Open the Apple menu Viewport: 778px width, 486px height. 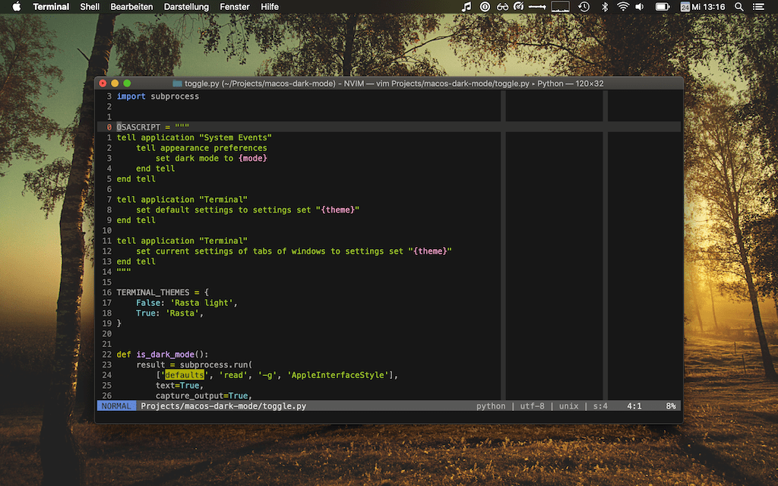17,6
